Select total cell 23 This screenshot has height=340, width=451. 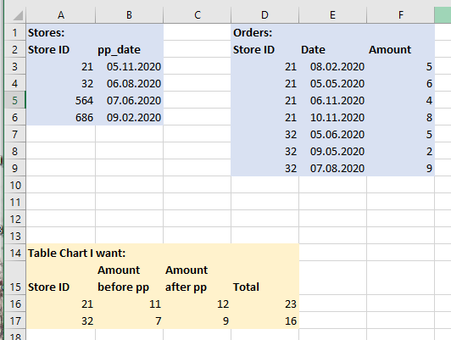(264, 304)
